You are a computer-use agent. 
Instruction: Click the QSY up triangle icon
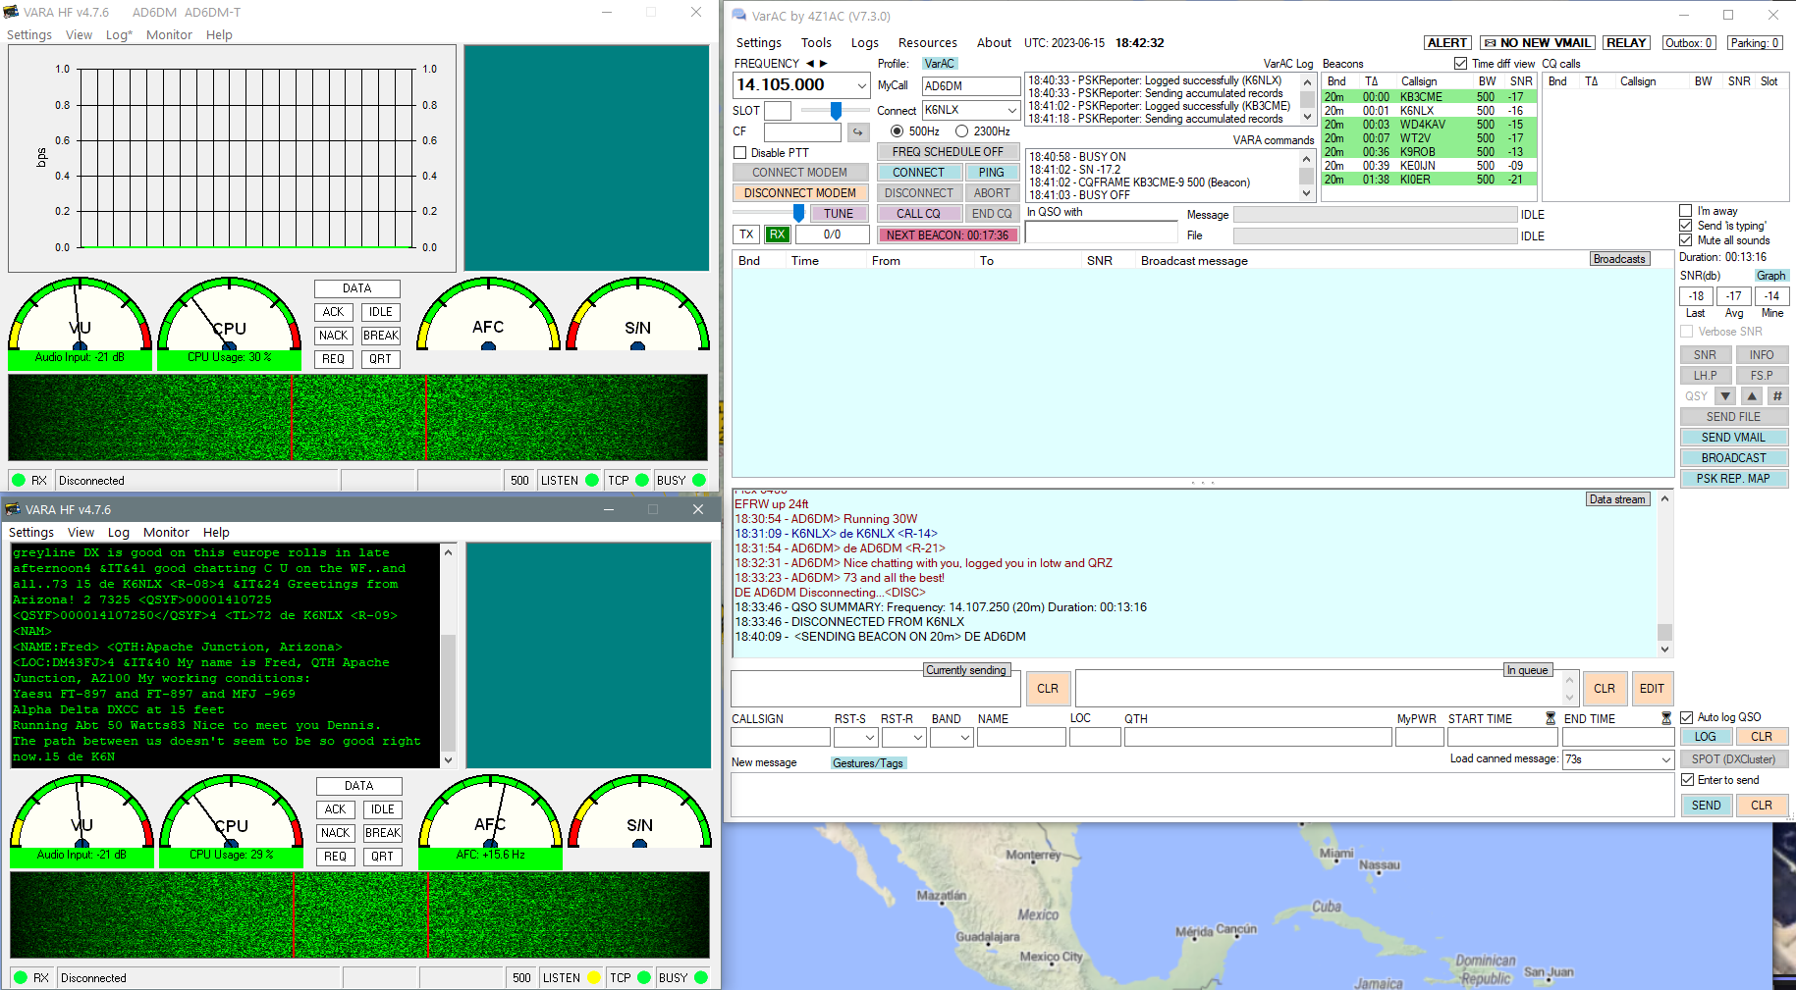[1752, 396]
